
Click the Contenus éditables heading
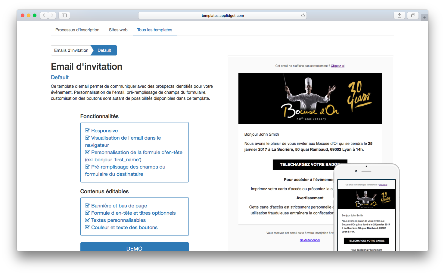104,191
